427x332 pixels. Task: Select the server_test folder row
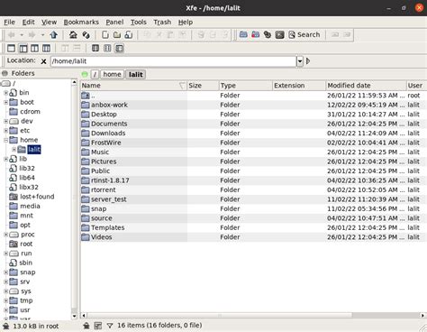click(x=254, y=199)
